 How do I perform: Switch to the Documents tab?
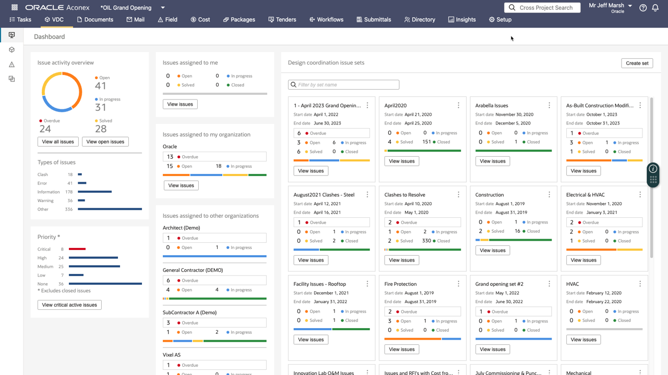point(95,19)
